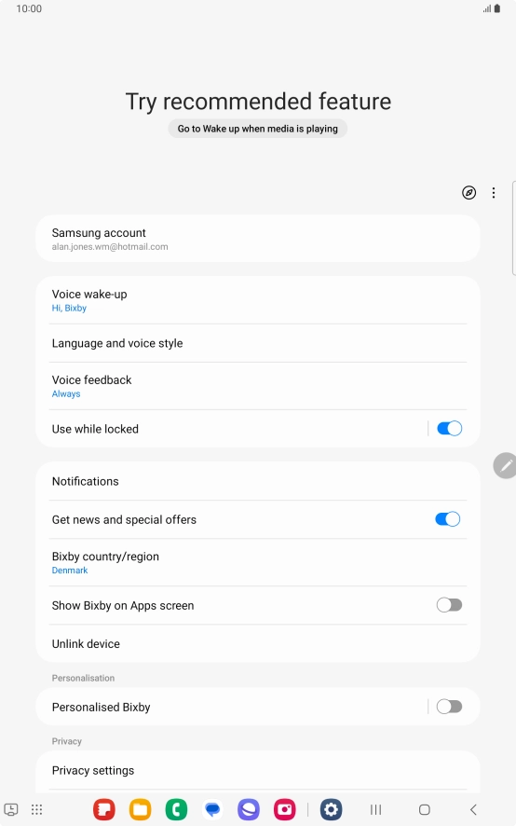Turn off Get news and special offers
This screenshot has width=516, height=826.
pyautogui.click(x=448, y=519)
